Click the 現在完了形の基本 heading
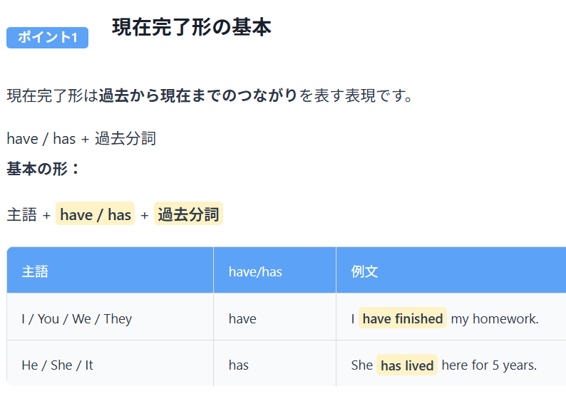566x406 pixels. pyautogui.click(x=191, y=28)
